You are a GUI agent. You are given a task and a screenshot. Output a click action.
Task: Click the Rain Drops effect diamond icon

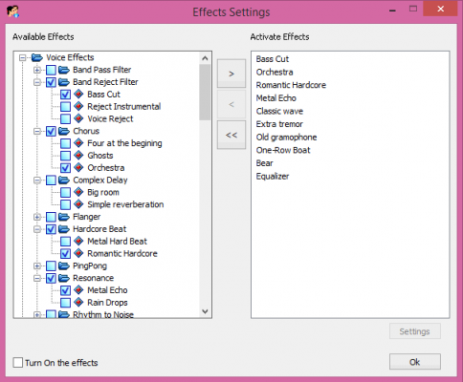coord(78,303)
